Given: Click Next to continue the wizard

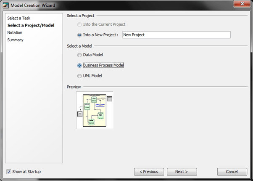Looking at the screenshot, I should tap(182, 172).
